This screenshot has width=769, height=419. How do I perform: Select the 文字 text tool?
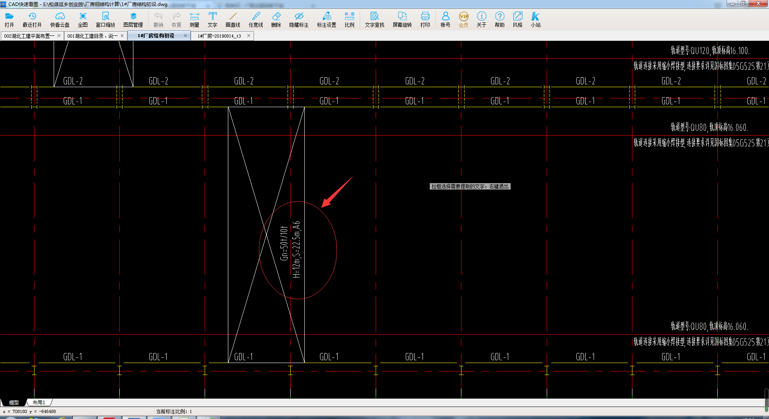point(212,19)
